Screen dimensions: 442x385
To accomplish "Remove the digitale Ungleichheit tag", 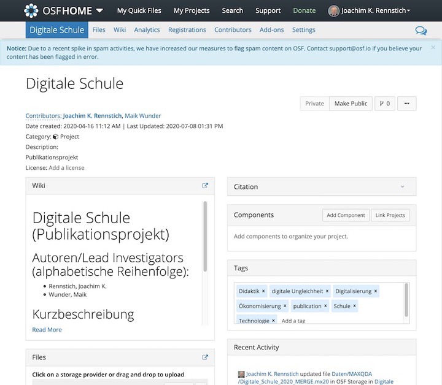I will 327,291.
